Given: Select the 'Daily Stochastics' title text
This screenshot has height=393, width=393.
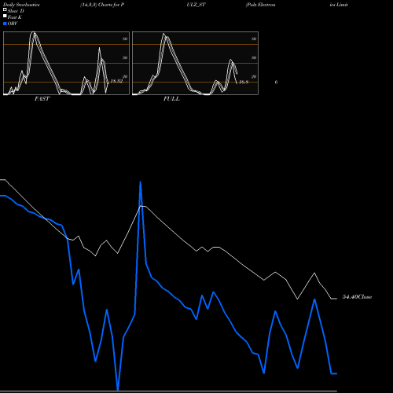Looking at the screenshot, I should point(21,5).
